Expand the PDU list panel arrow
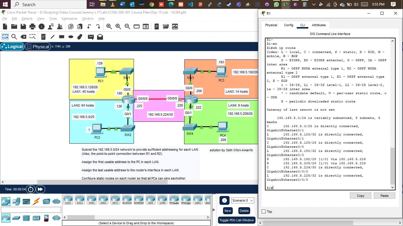Screen dimensions: 403x226 pos(214,210)
